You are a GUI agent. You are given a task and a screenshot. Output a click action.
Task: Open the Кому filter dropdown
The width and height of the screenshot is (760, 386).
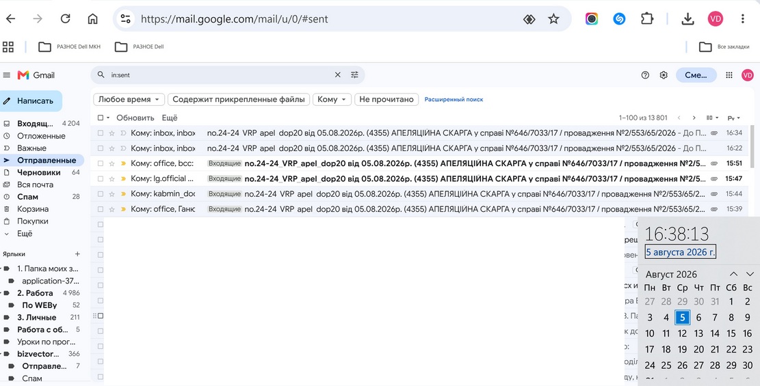point(332,99)
